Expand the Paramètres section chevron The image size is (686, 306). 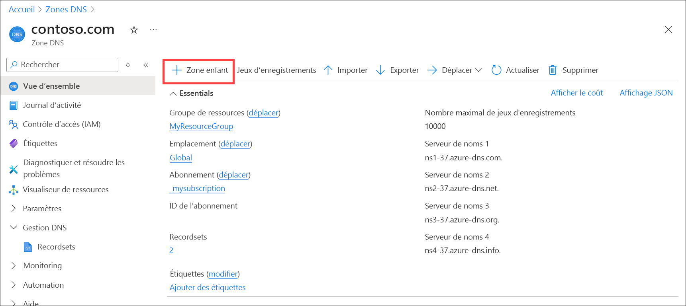coord(14,209)
